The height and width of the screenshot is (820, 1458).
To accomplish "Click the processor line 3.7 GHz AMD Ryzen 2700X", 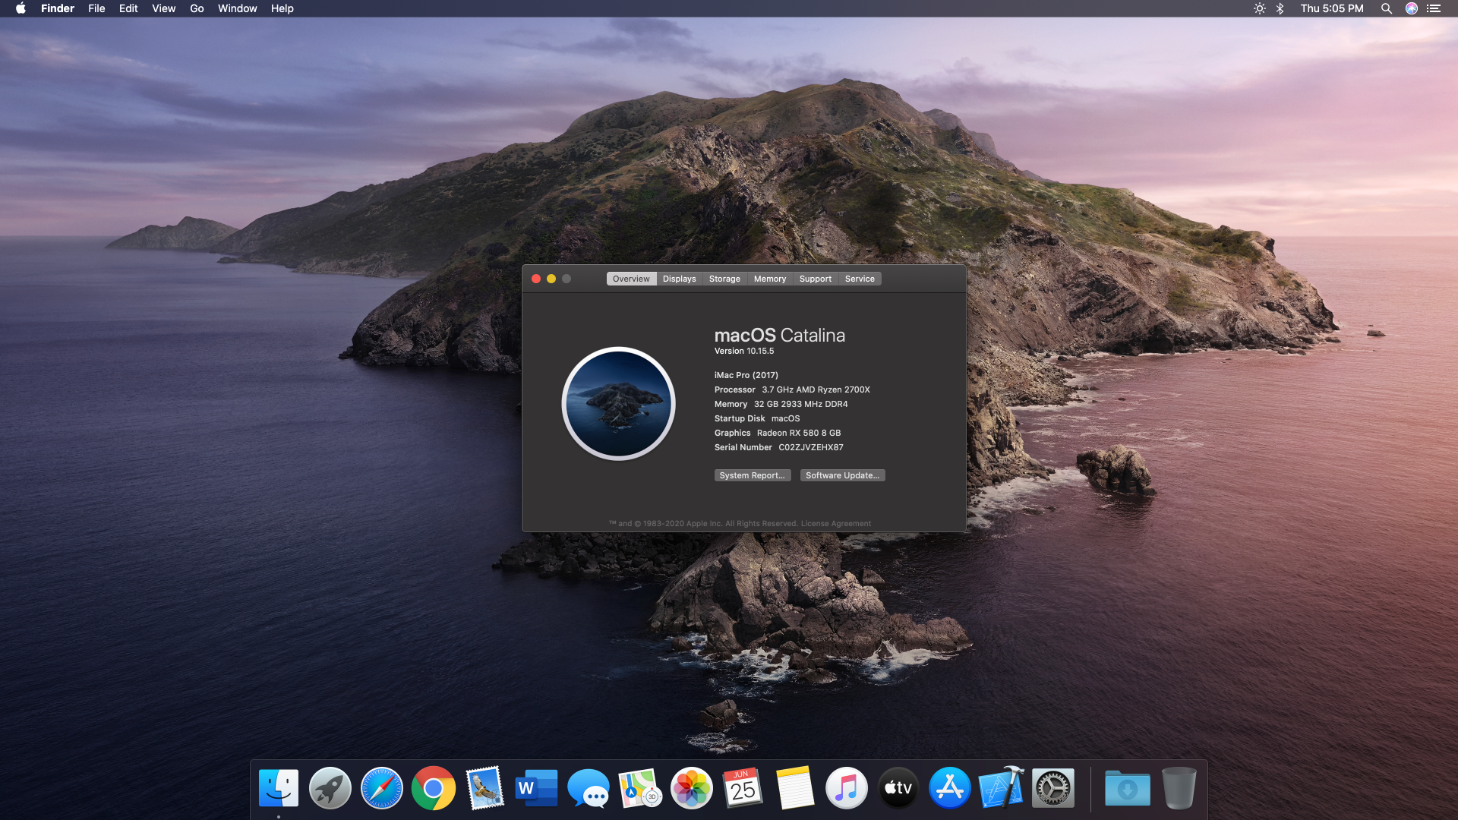I will [x=792, y=389].
